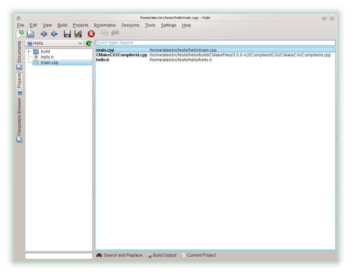The width and height of the screenshot is (351, 275).
Task: Go forward with the right arrow icon
Action: pyautogui.click(x=54, y=34)
